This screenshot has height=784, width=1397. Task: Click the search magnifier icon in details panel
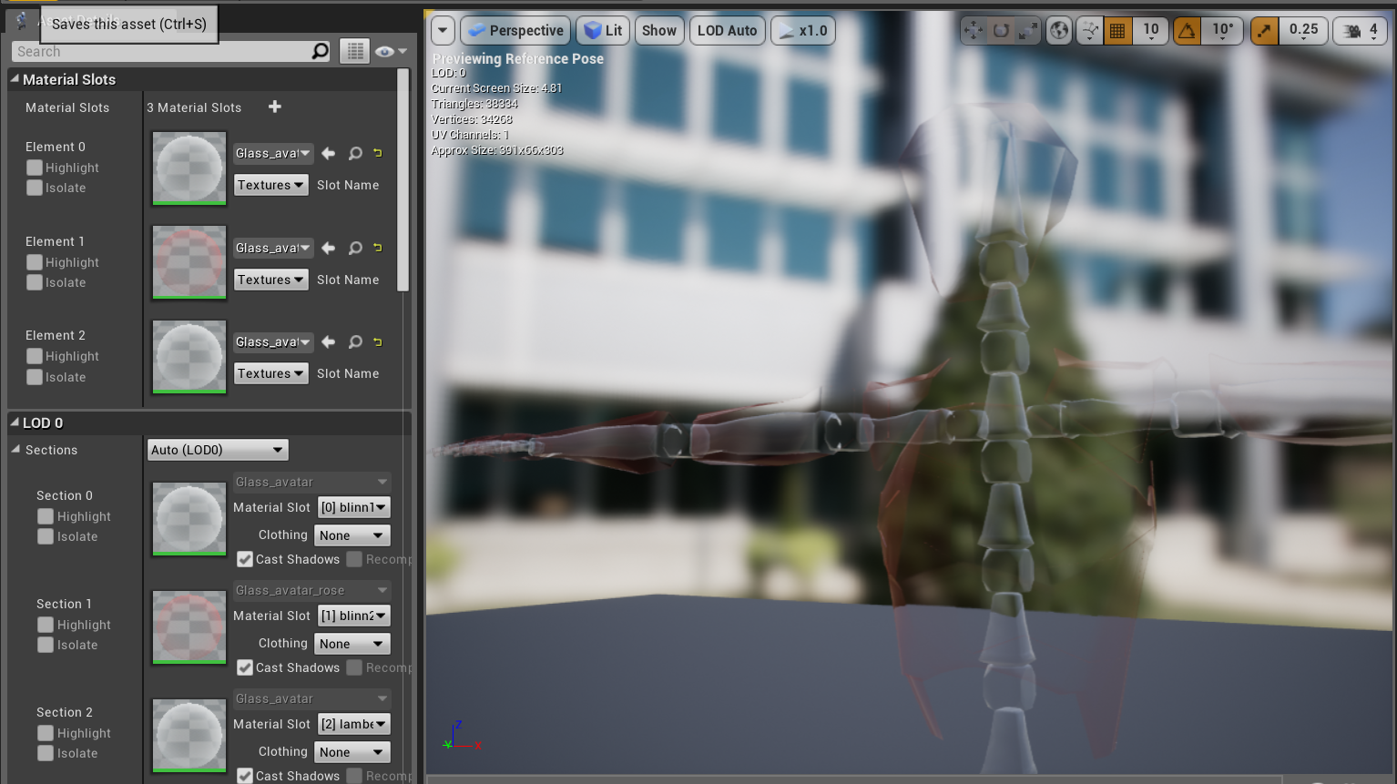point(320,51)
